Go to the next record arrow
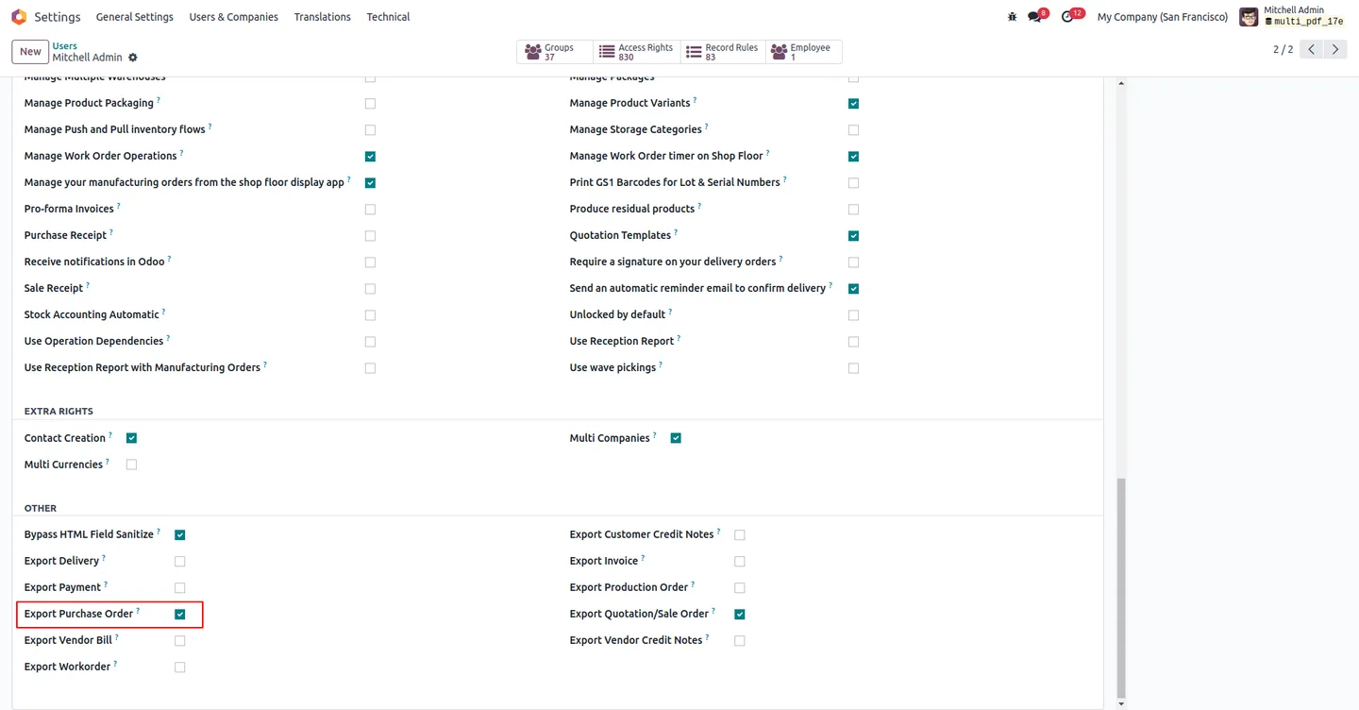Image resolution: width=1359 pixels, height=710 pixels. (x=1335, y=49)
